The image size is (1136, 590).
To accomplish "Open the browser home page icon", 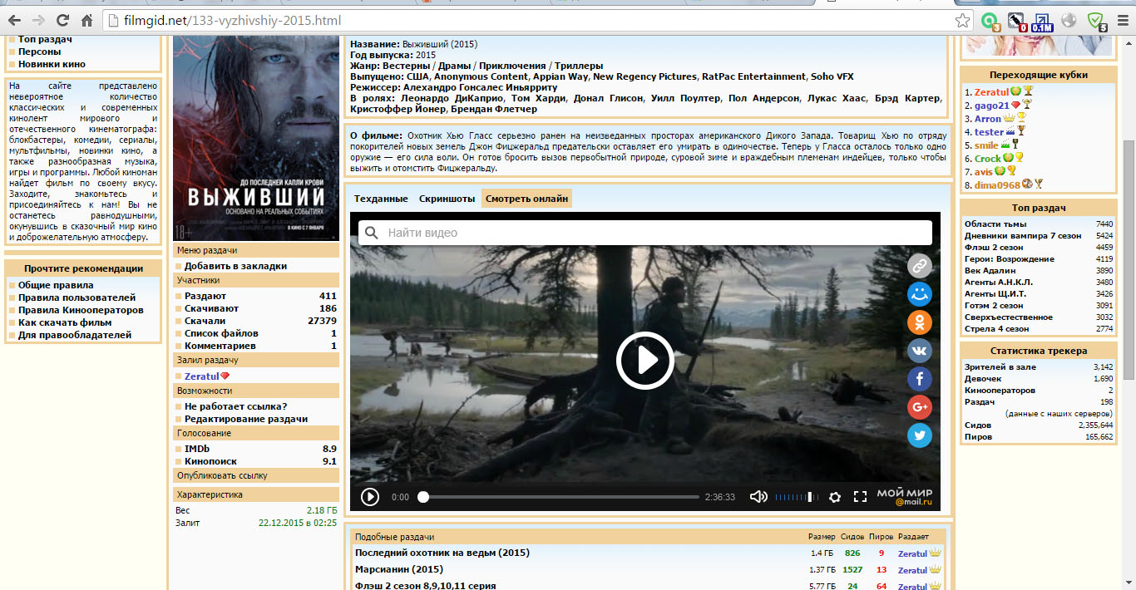I will click(86, 20).
